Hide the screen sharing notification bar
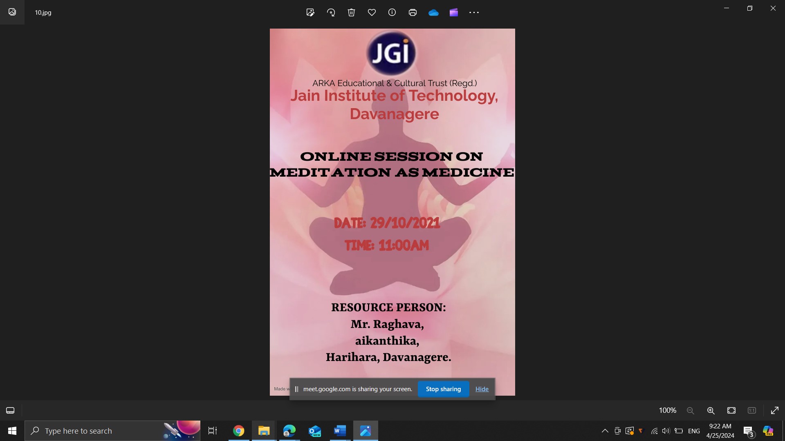Image resolution: width=785 pixels, height=441 pixels. (482, 389)
